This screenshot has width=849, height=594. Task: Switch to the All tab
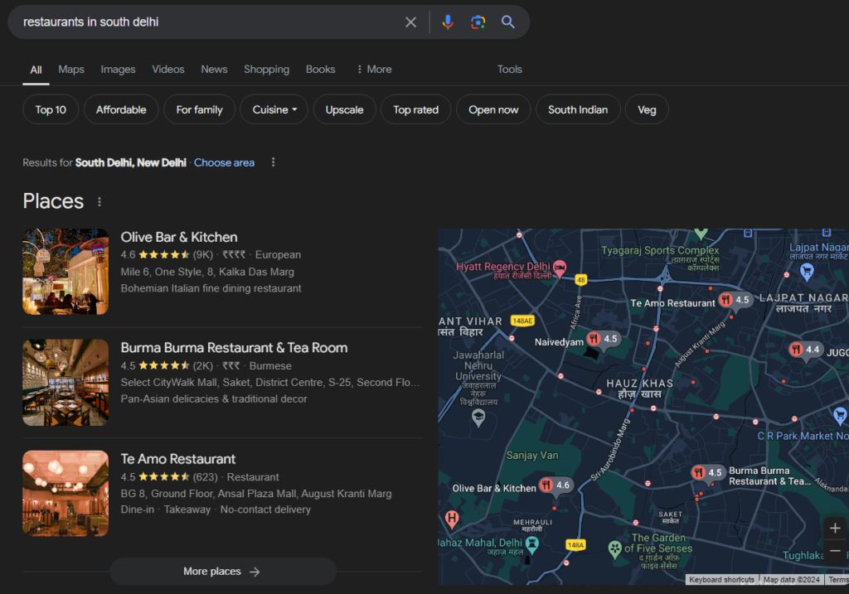36,70
